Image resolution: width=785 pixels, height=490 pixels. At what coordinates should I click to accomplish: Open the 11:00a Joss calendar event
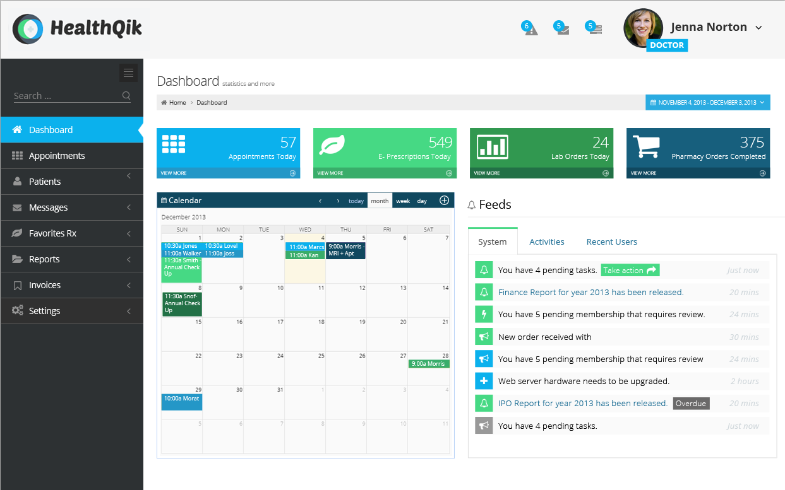click(223, 254)
